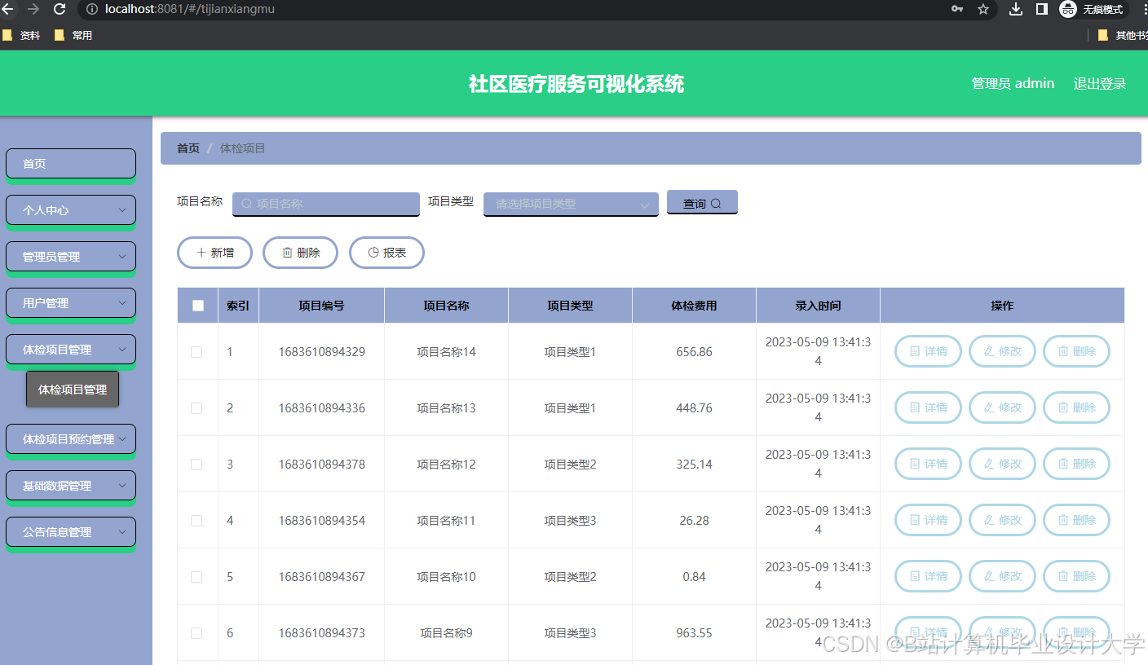Go back using the browser back arrow
Image resolution: width=1148 pixels, height=665 pixels.
(x=7, y=9)
